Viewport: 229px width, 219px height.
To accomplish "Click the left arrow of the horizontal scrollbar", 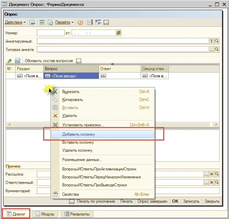I will [x=9, y=124].
